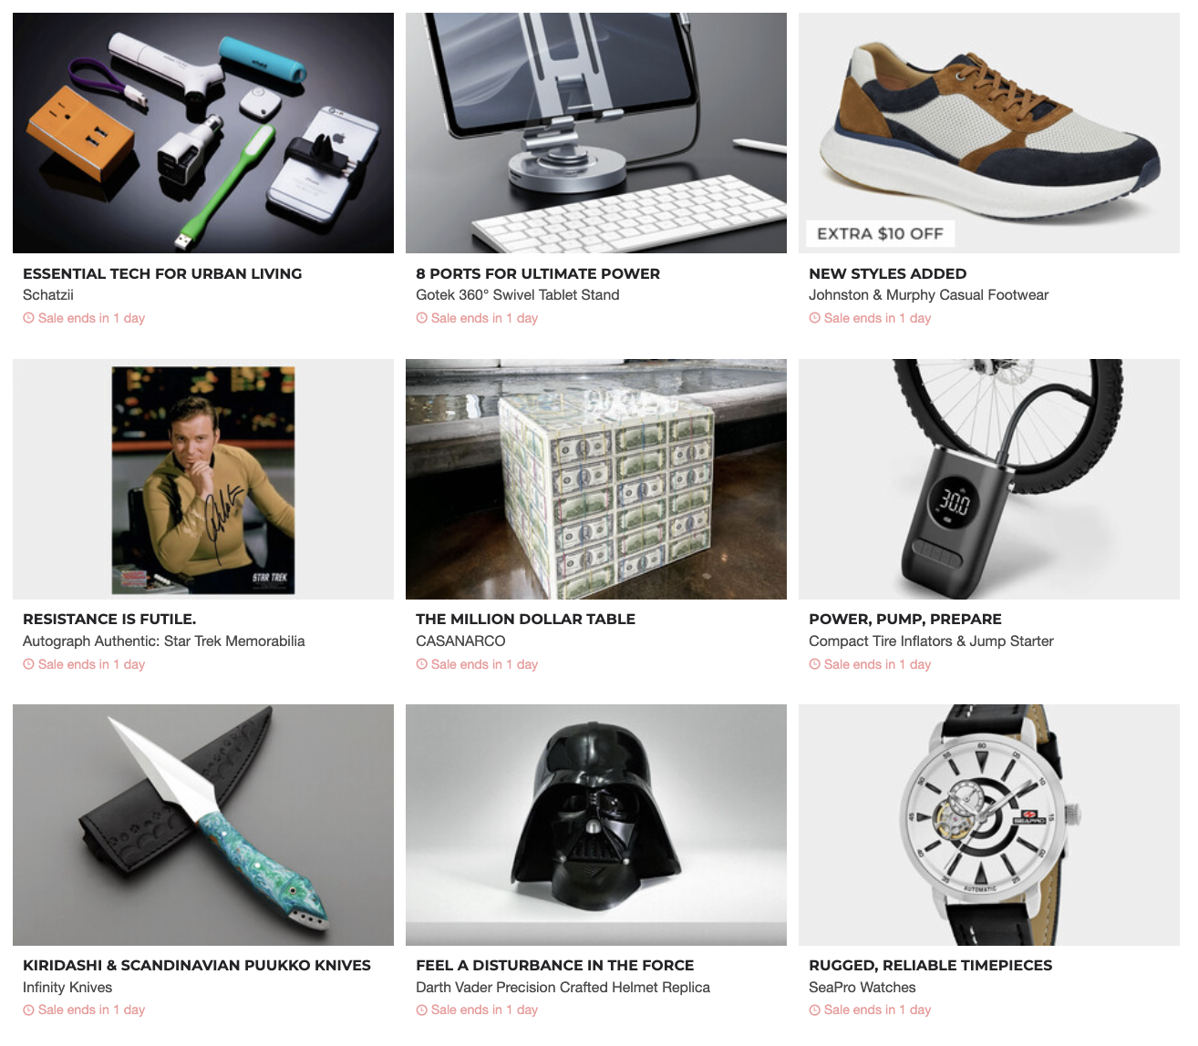Open the Johnston & Murphy Casual Footwear link
Viewport: 1198px width, 1046px height.
click(x=928, y=295)
